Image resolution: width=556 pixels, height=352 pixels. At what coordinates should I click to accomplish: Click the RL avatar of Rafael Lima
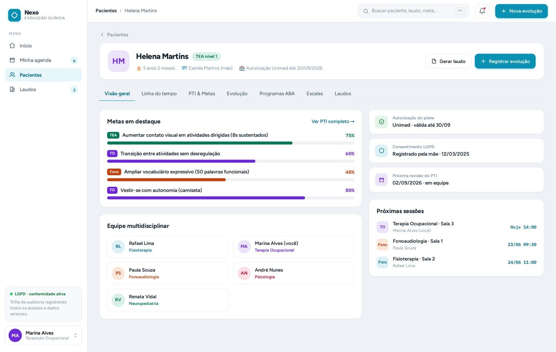coord(118,247)
